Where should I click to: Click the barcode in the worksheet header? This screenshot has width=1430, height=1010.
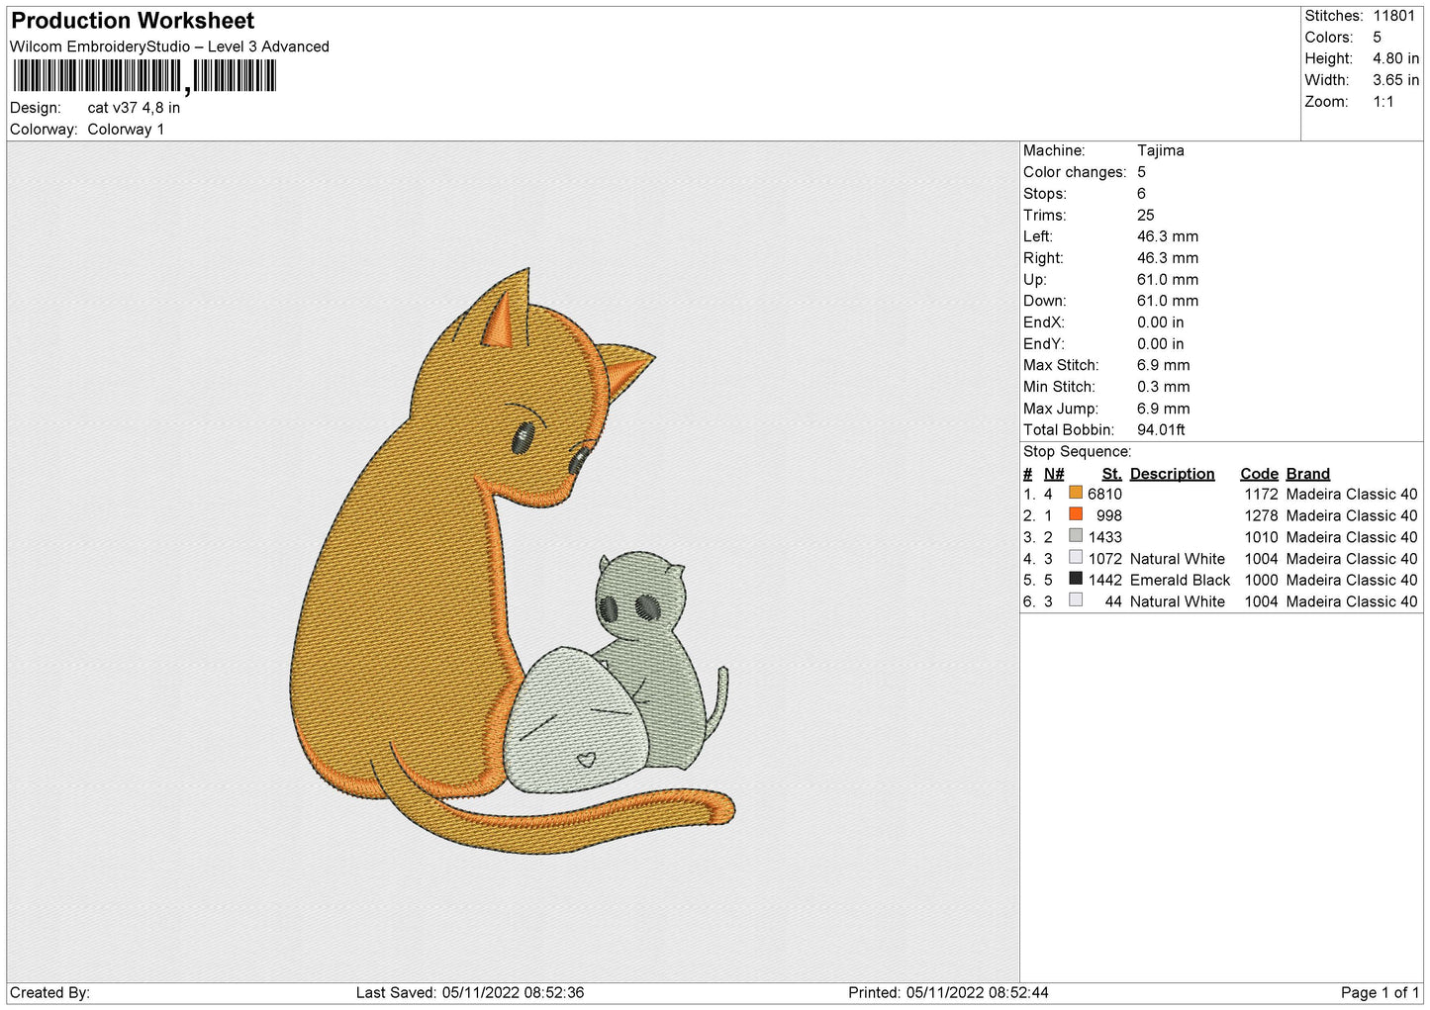tap(144, 76)
